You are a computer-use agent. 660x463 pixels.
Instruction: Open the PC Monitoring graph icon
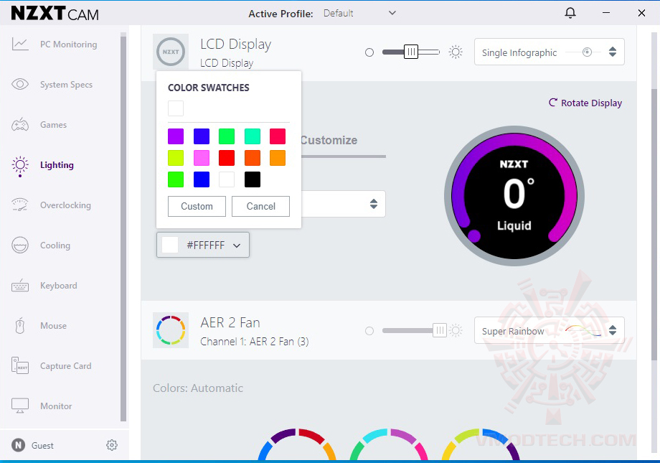[20, 44]
